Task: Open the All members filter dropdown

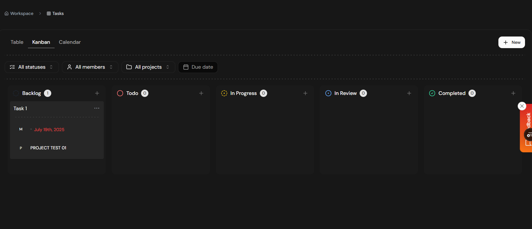Action: (x=90, y=67)
